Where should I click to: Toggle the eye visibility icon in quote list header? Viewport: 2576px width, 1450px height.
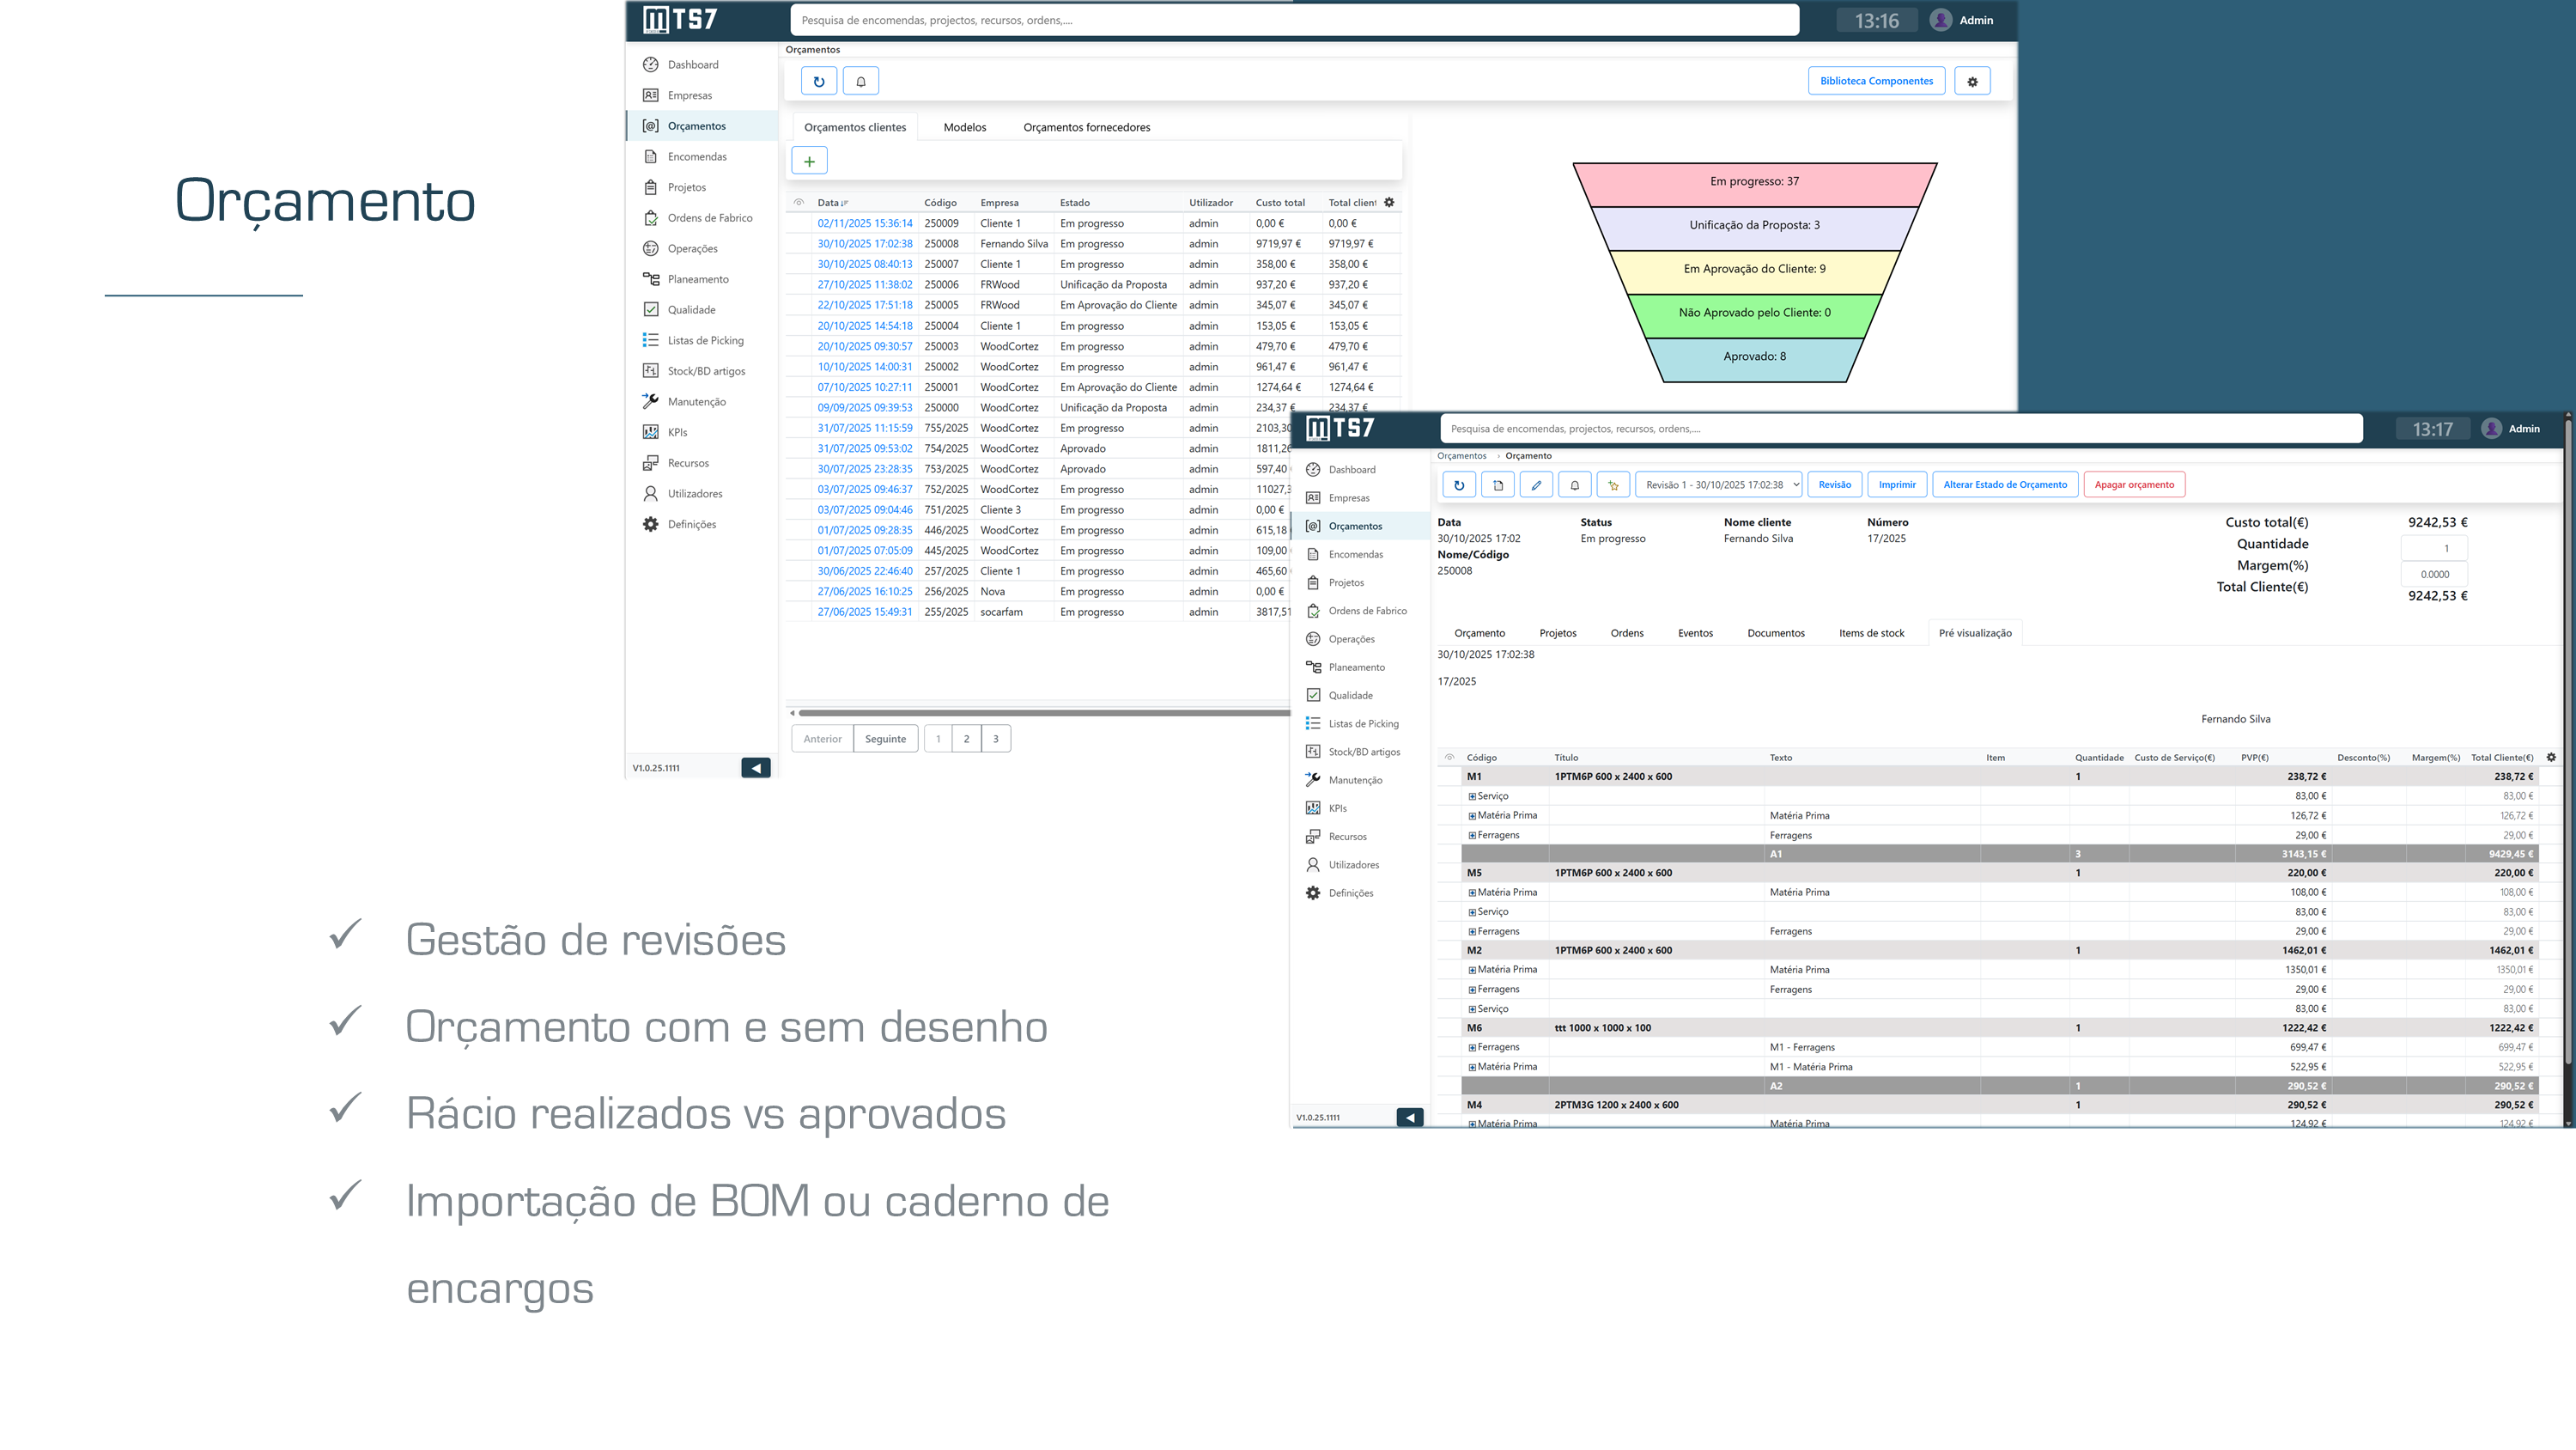(798, 202)
